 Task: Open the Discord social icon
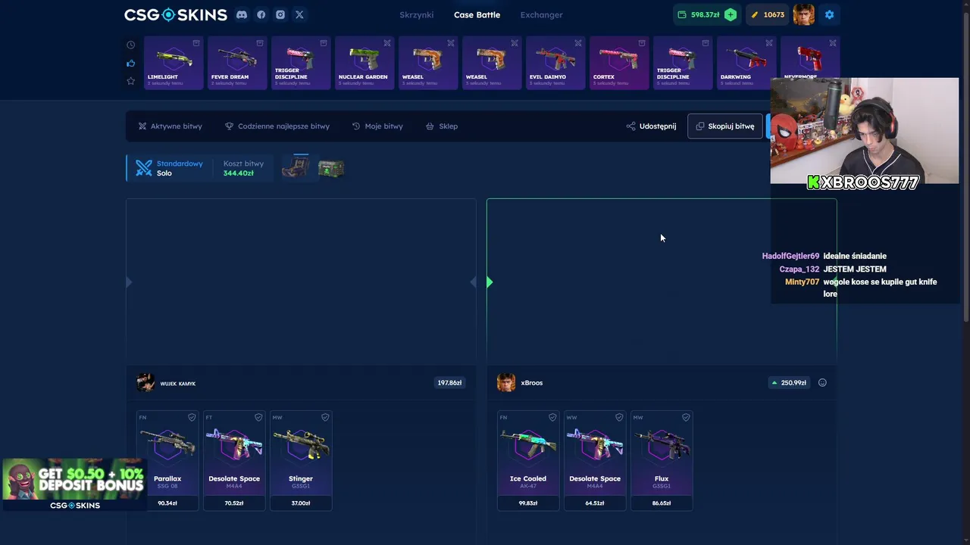click(242, 14)
